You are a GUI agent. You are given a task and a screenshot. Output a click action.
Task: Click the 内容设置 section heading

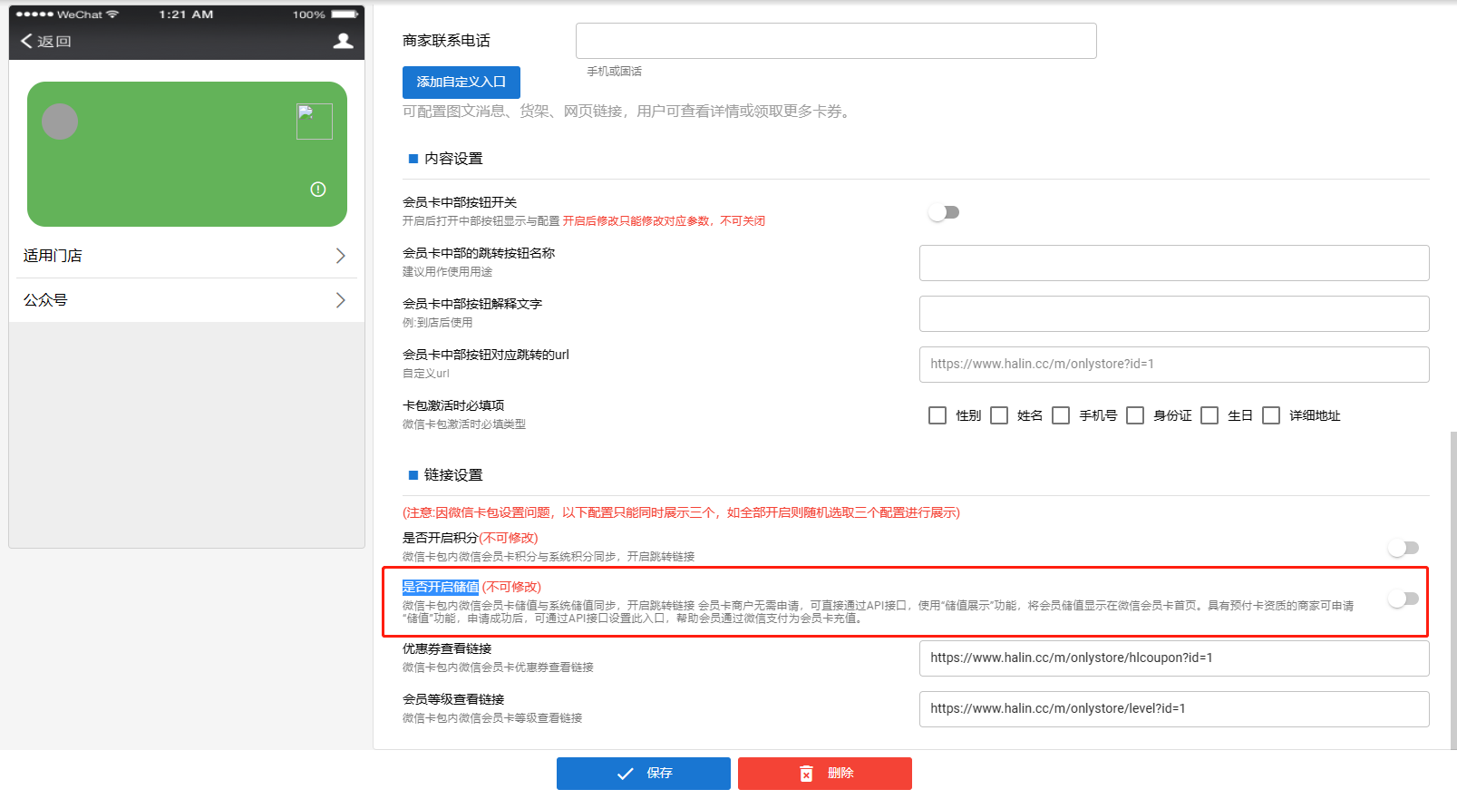pyautogui.click(x=453, y=159)
